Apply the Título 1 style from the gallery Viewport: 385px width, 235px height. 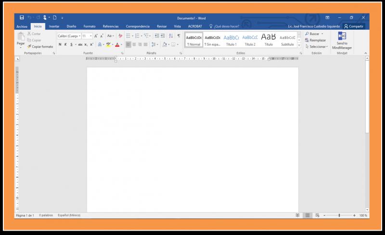pyautogui.click(x=231, y=39)
